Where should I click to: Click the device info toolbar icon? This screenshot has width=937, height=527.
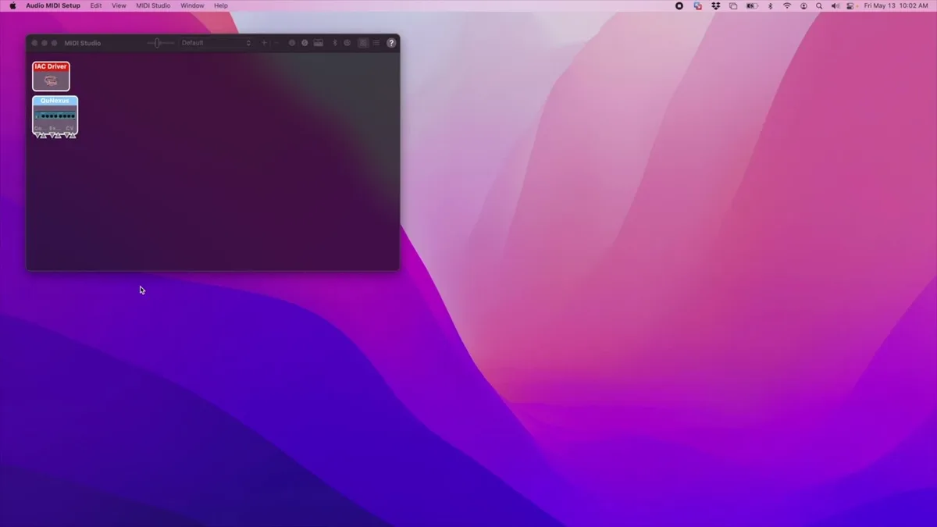click(x=292, y=43)
